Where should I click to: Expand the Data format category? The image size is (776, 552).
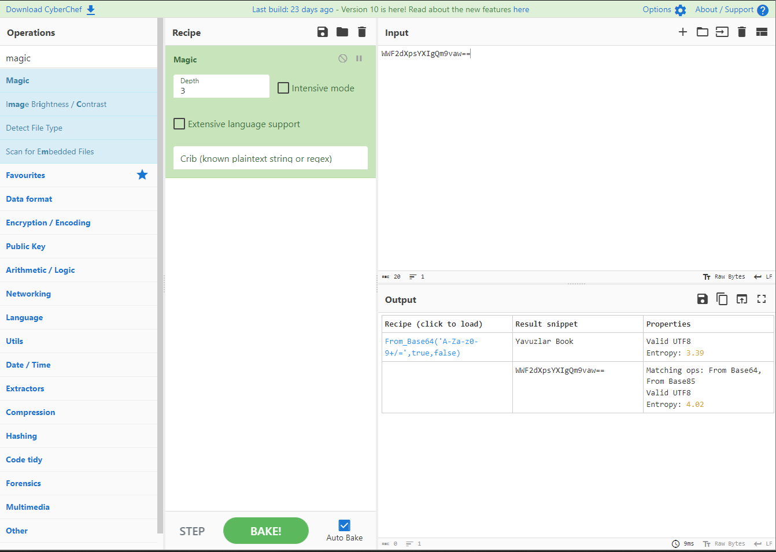29,199
